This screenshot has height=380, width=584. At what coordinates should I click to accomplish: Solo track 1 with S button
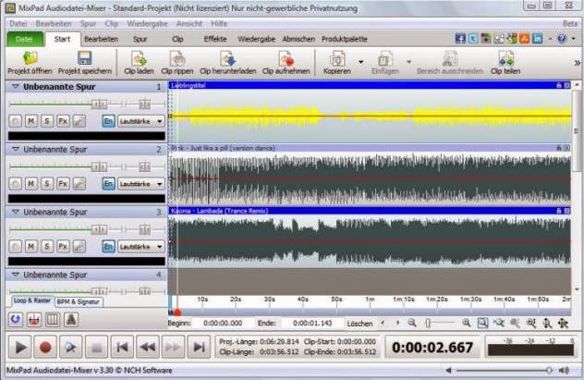click(x=47, y=121)
